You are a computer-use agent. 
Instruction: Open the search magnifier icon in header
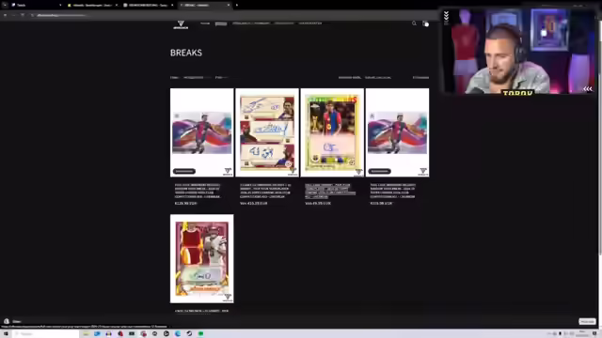click(x=414, y=23)
